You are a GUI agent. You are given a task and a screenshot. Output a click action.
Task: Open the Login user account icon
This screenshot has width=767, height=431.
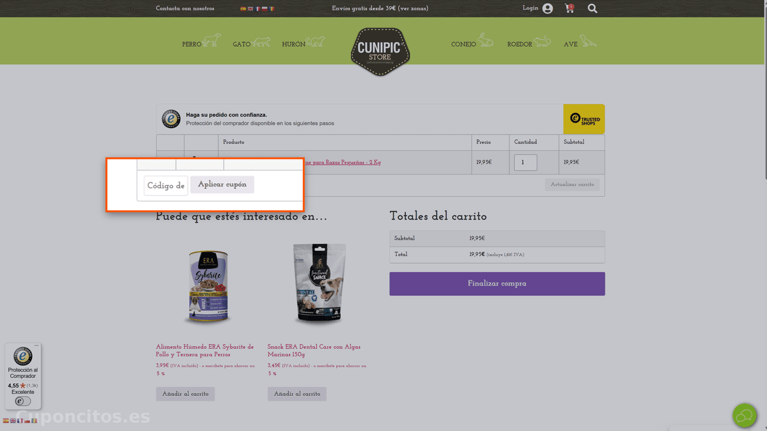pos(547,8)
